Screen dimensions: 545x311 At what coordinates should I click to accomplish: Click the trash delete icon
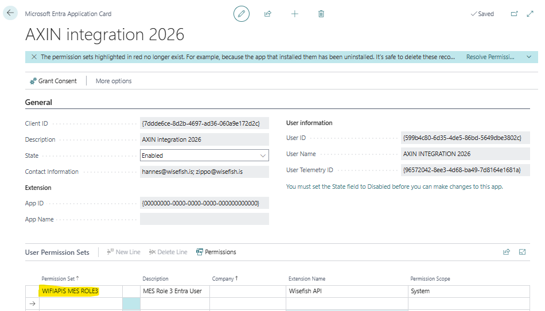321,14
